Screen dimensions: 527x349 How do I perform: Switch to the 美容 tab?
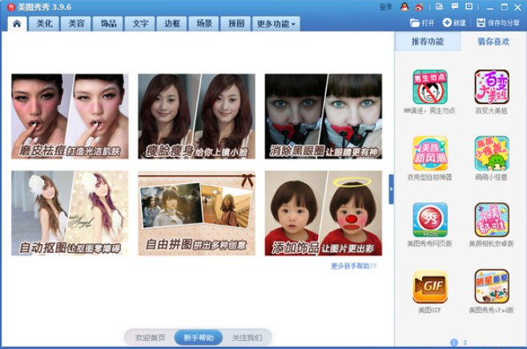coord(76,23)
